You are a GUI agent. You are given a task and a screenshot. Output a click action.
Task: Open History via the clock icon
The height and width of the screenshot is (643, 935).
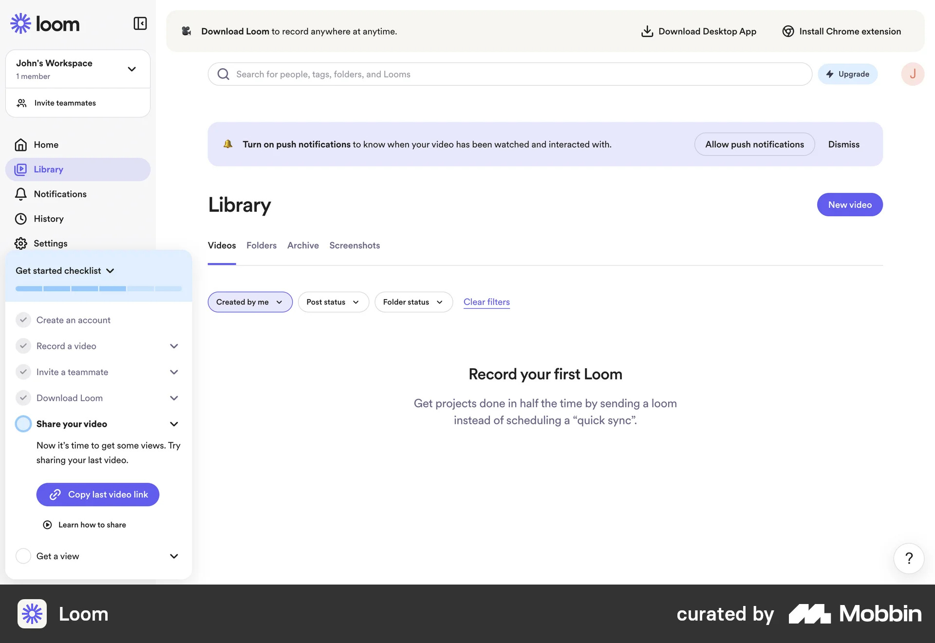(20, 219)
